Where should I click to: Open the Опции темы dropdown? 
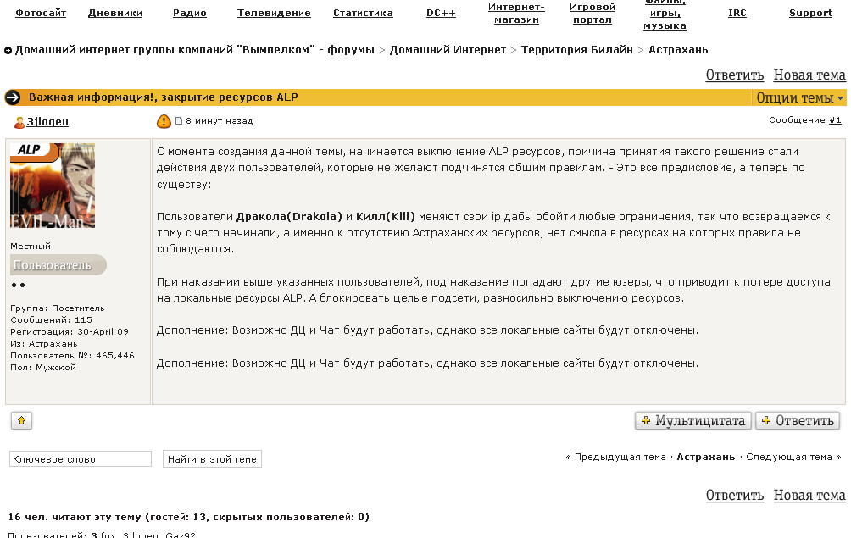pos(800,97)
